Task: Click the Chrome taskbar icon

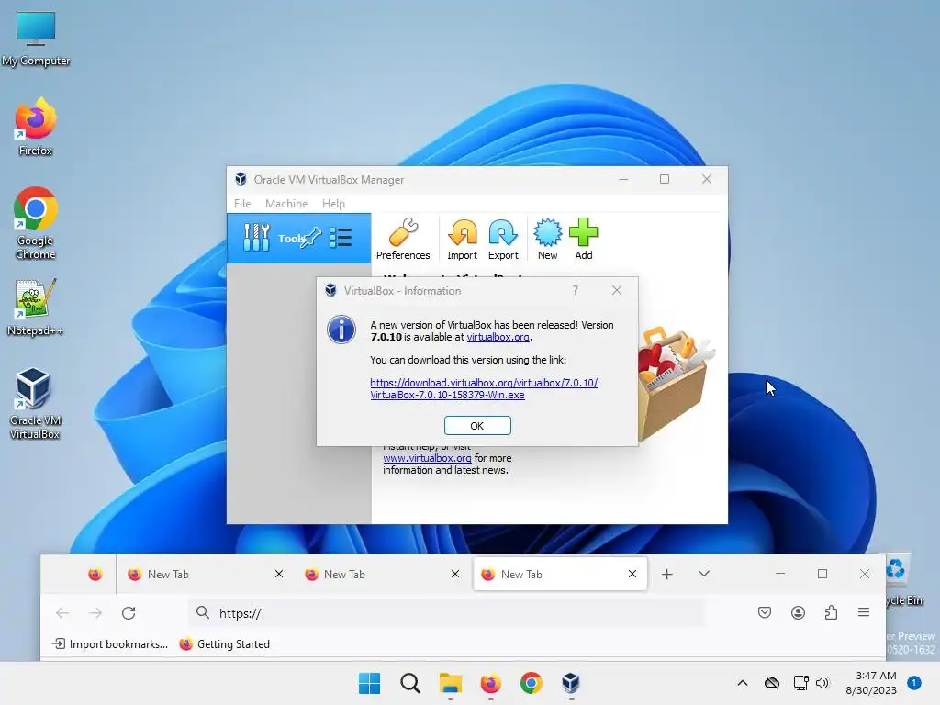Action: click(x=532, y=683)
